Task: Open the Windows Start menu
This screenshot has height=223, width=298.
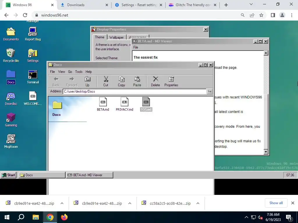Action: pyautogui.click(x=7, y=217)
